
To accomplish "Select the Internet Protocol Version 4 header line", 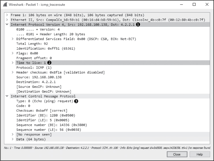I will 110,25.
